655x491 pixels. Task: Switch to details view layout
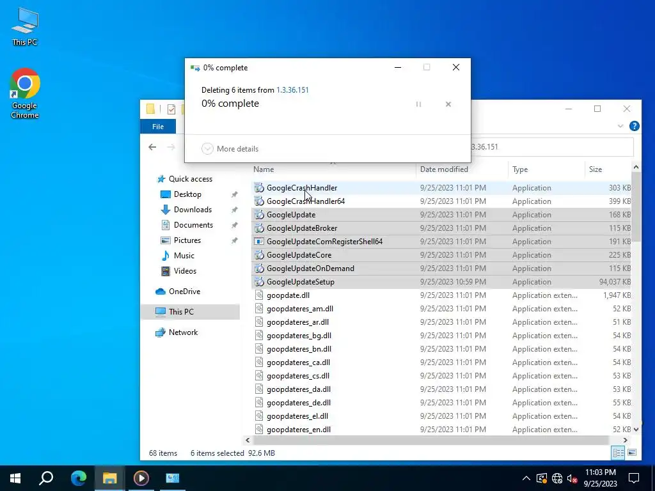tap(619, 453)
